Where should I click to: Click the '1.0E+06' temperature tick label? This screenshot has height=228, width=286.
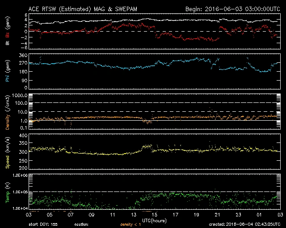pyautogui.click(x=20, y=175)
